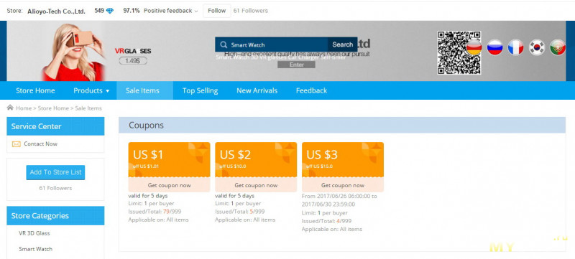Go to Store Home tab
The height and width of the screenshot is (259, 575).
pos(35,90)
